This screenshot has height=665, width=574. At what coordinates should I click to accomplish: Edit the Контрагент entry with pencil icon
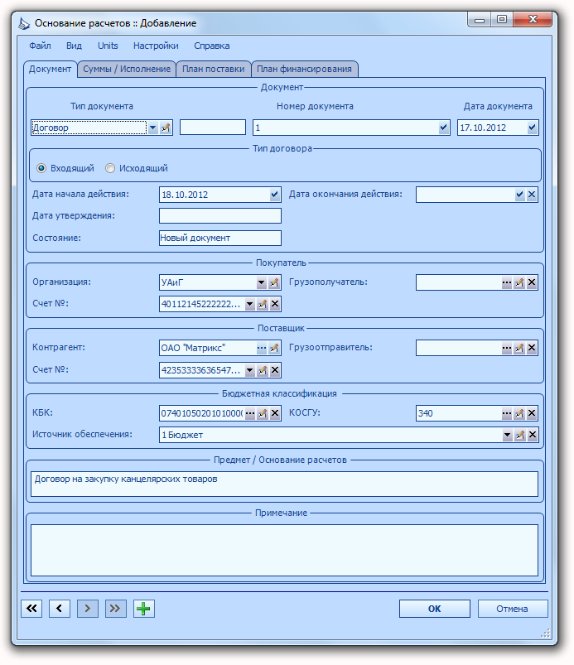[x=274, y=348]
